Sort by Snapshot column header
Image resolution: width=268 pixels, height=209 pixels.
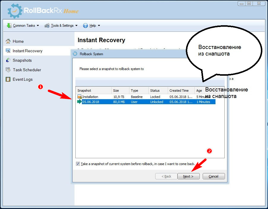point(94,91)
